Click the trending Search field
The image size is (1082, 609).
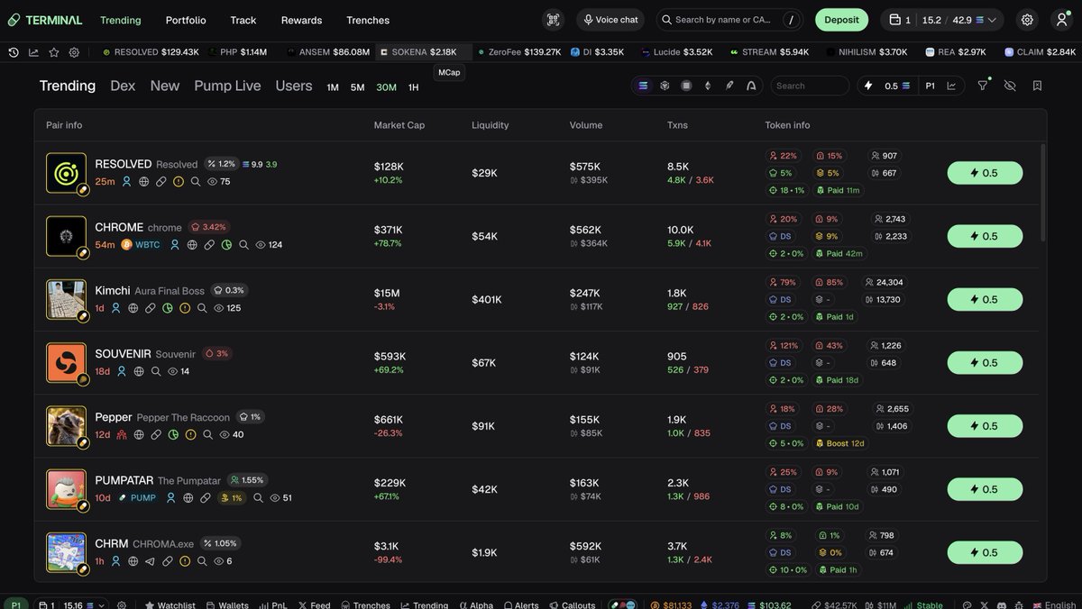(810, 86)
